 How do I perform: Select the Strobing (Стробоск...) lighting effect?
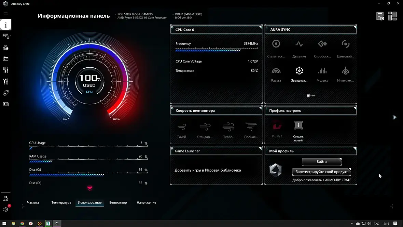tap(322, 44)
